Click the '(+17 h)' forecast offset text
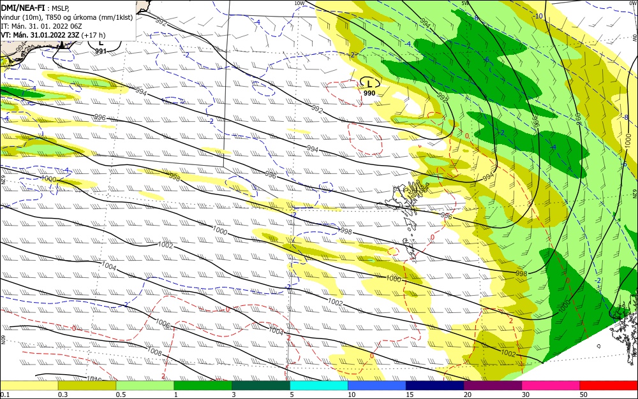 click(93, 35)
